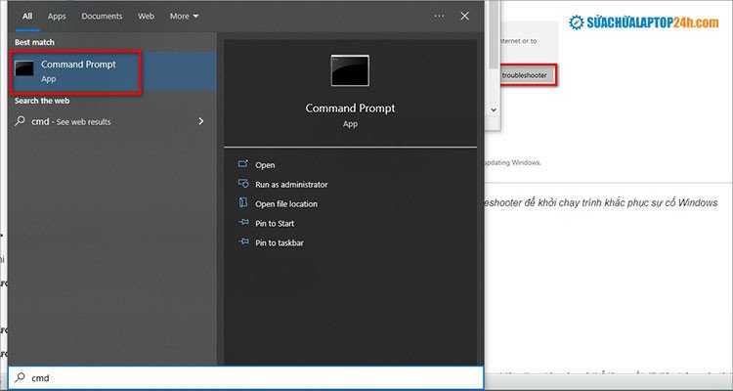Expand the More filter dropdown
This screenshot has height=391, width=733.
click(x=184, y=16)
